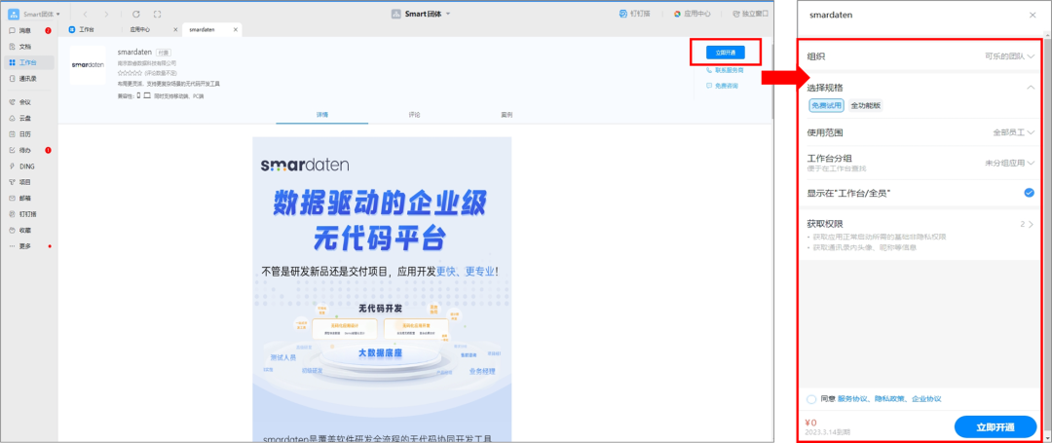This screenshot has height=443, width=1052.
Task: Click 立即开通 button in side panel
Action: pos(996,426)
